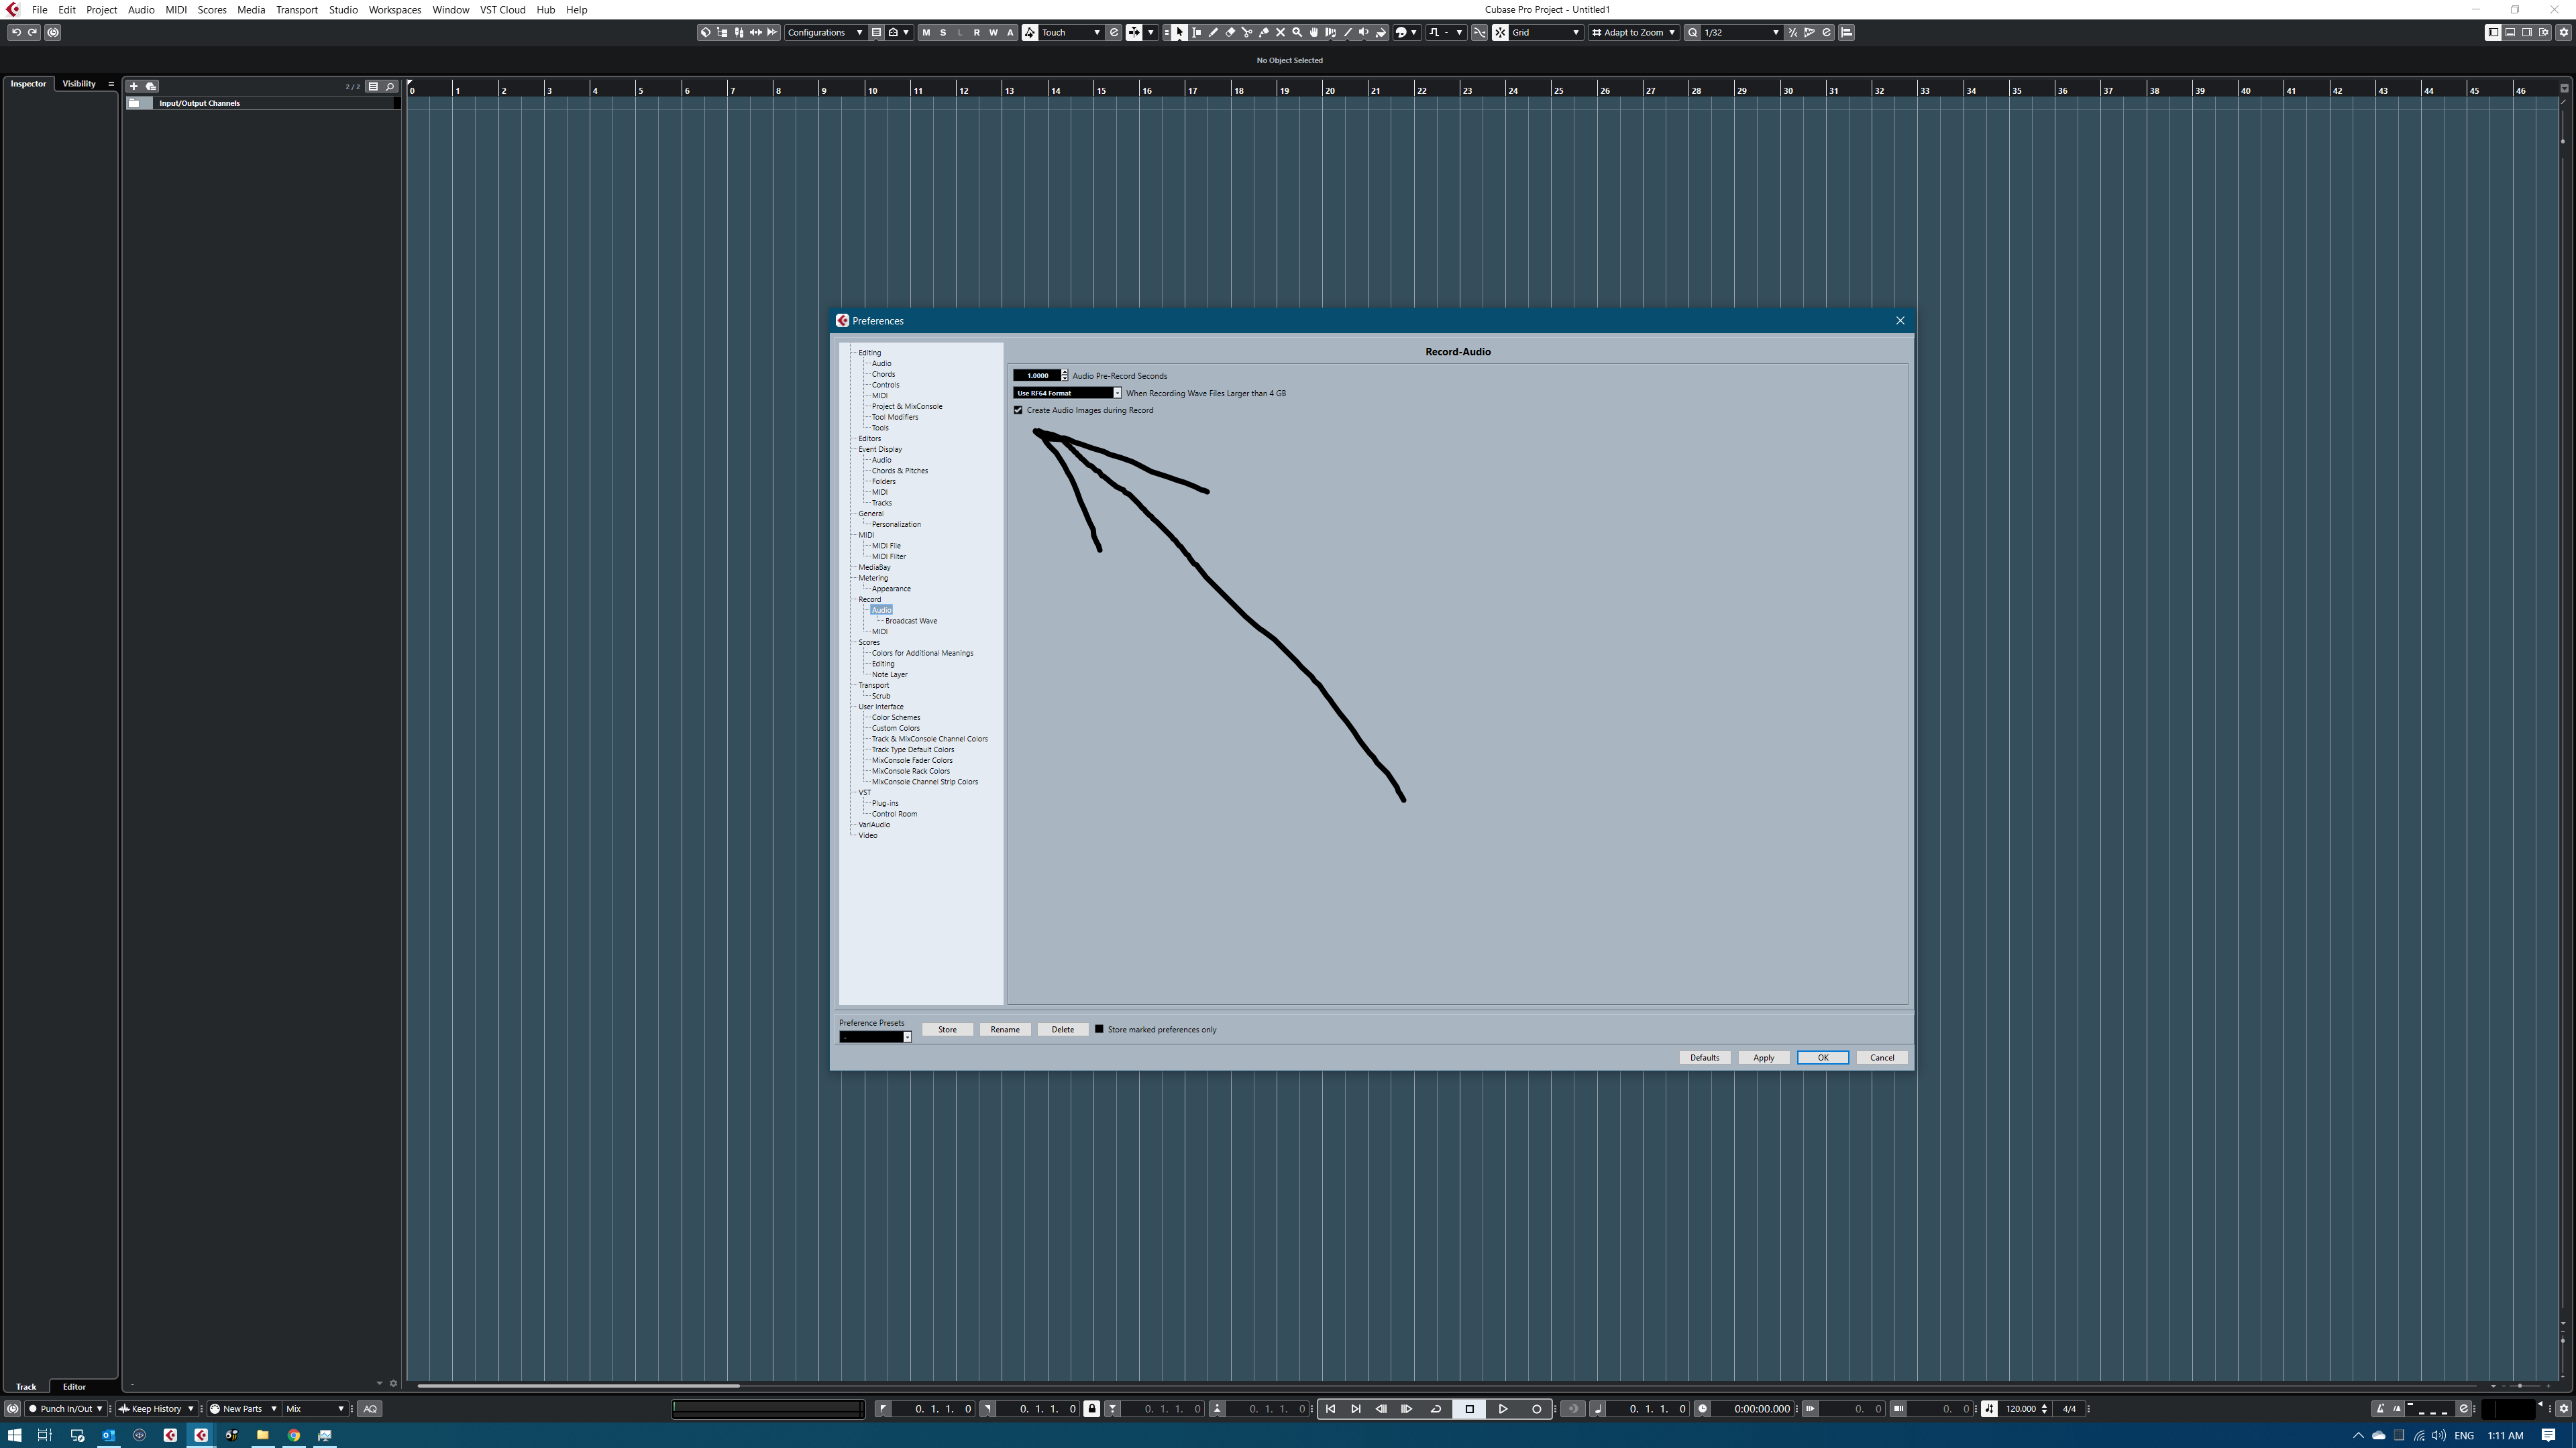Click the Defaults button
Viewport: 2576px width, 1448px height.
(x=1704, y=1057)
